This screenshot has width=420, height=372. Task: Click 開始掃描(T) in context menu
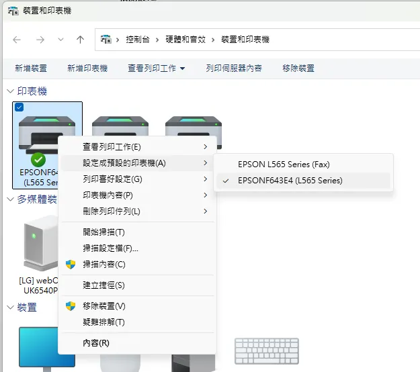(x=137, y=232)
